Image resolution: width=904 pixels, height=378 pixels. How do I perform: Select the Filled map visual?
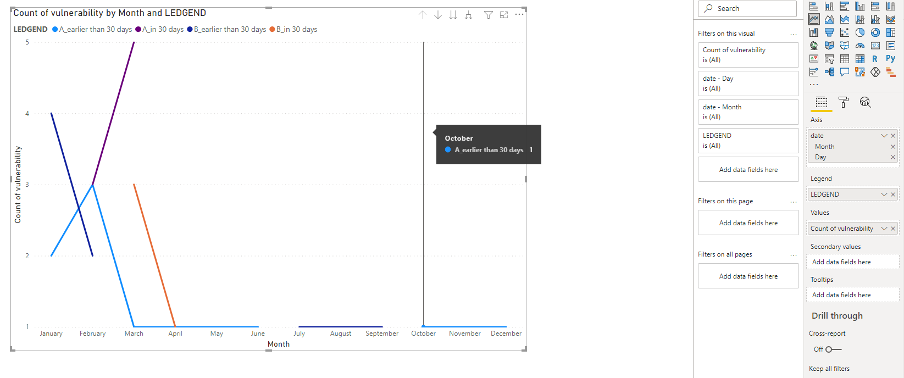829,46
